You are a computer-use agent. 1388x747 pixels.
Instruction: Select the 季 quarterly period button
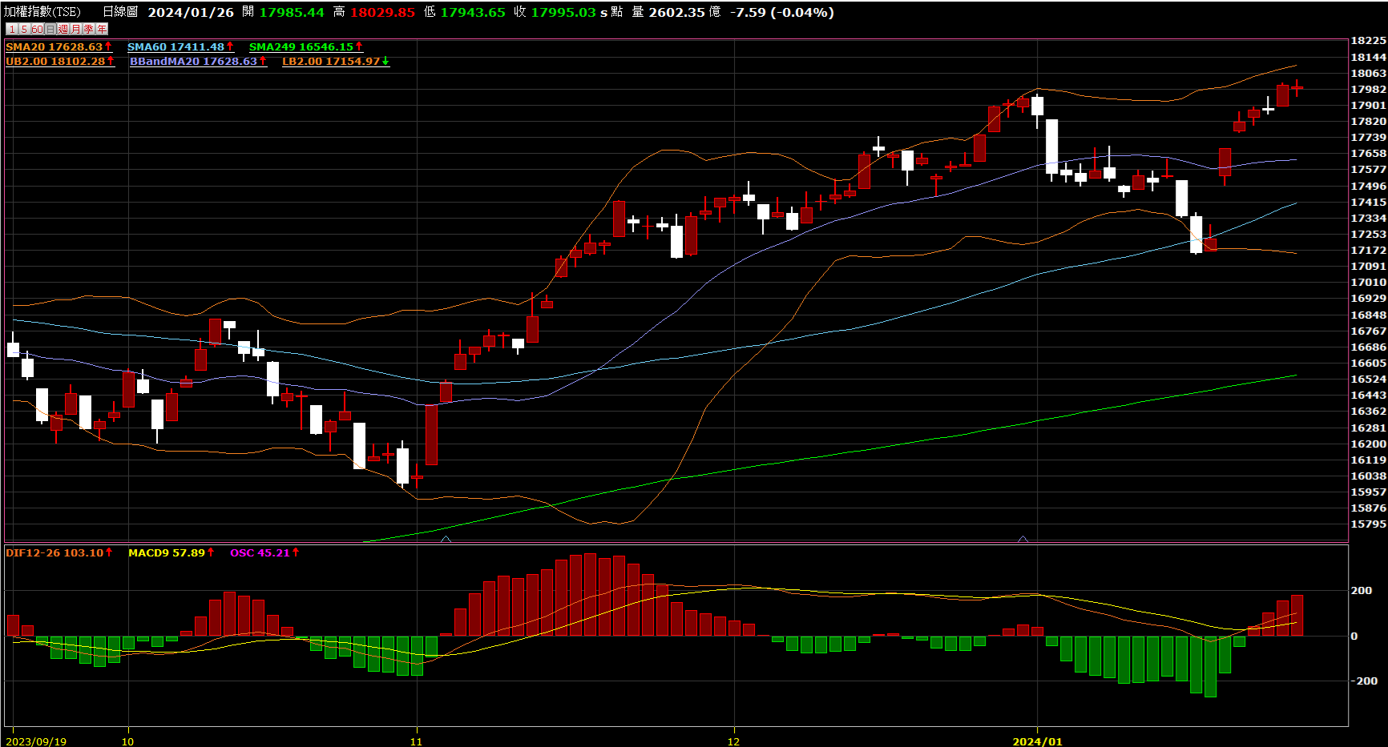(89, 29)
